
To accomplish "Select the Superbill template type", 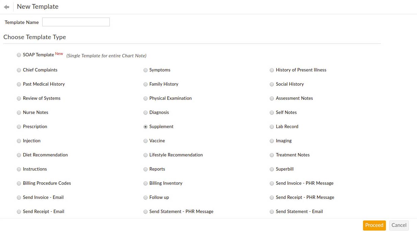I will [272, 169].
